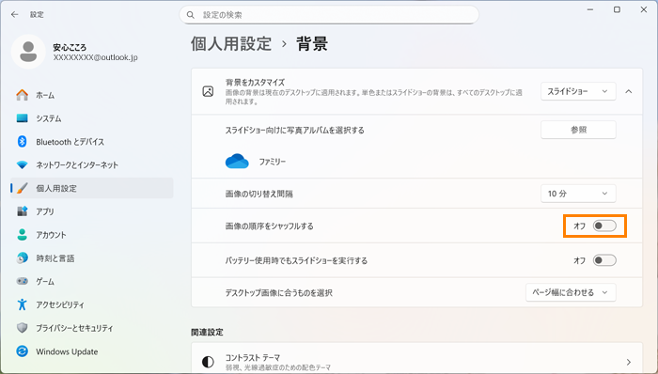Click the 設定の検索 search field
The image size is (658, 374).
(329, 15)
